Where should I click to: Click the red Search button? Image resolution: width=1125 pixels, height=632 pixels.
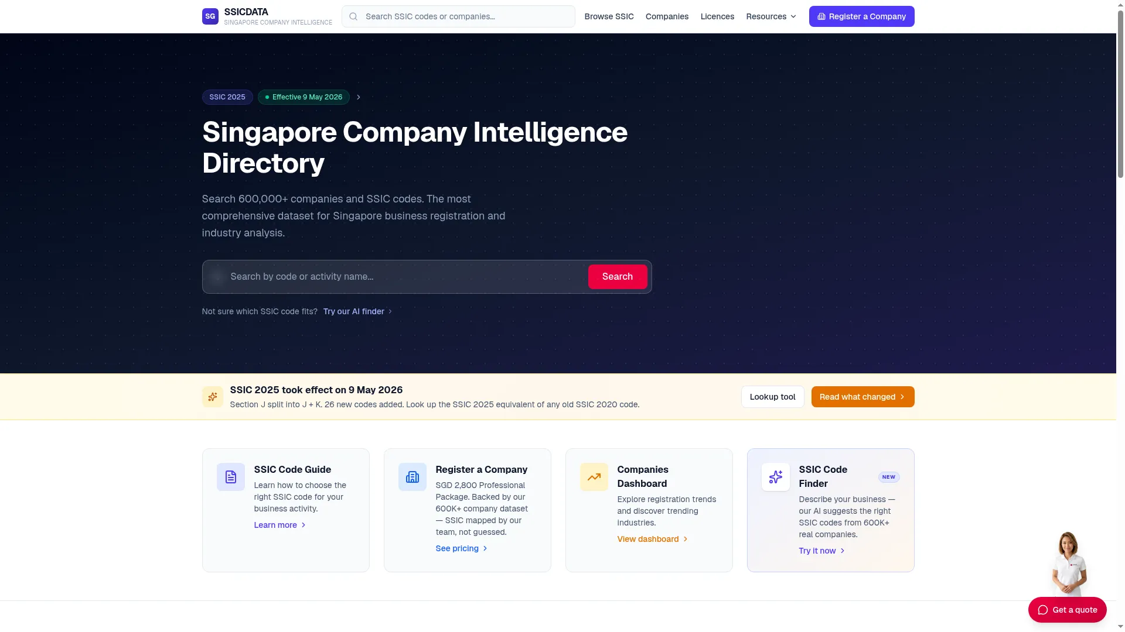coord(618,277)
